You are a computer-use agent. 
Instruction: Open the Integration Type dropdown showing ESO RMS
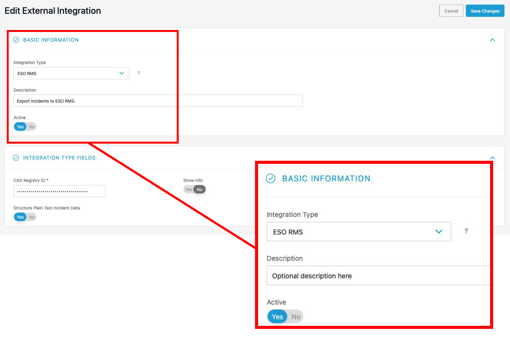(x=71, y=73)
